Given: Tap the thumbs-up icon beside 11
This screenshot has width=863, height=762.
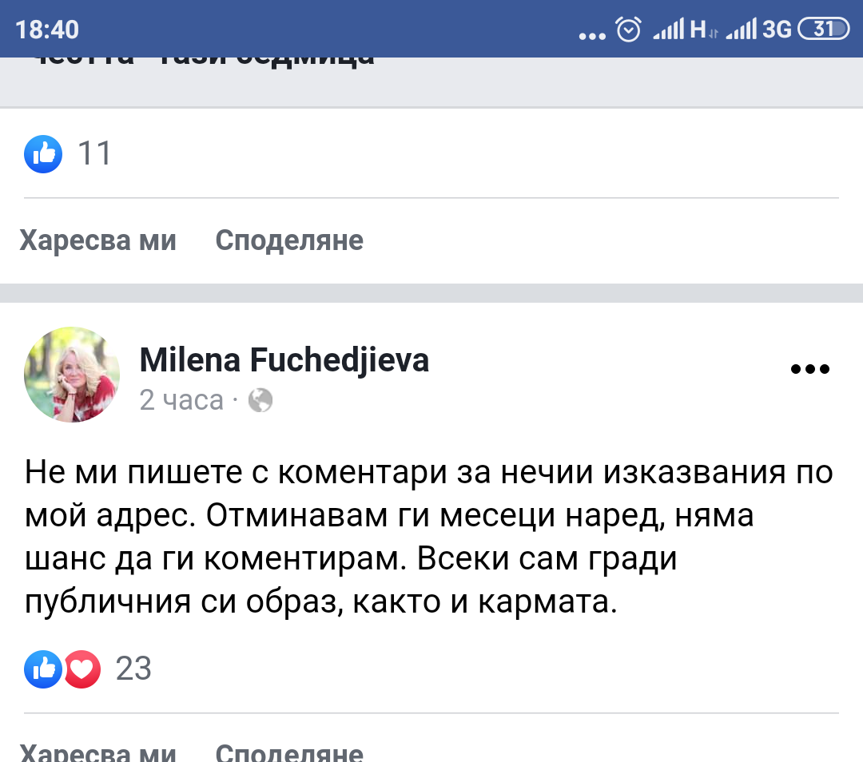Looking at the screenshot, I should pos(43,153).
